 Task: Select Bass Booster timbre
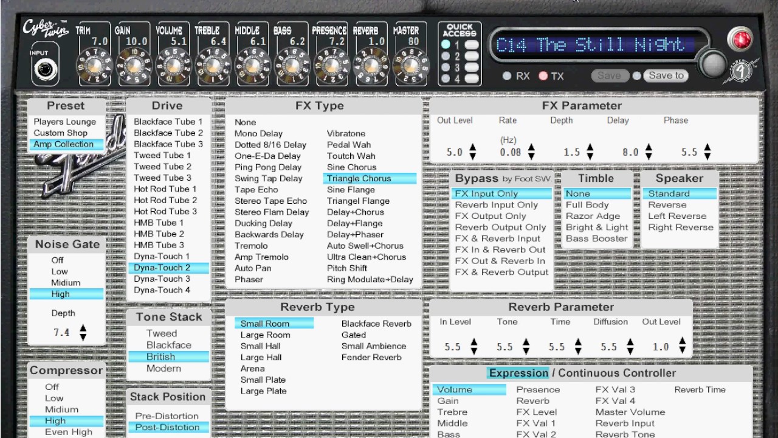click(x=596, y=238)
